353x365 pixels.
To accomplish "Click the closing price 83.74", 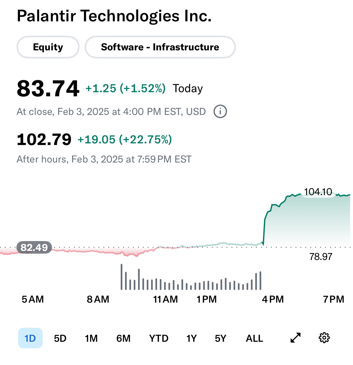I will (48, 89).
